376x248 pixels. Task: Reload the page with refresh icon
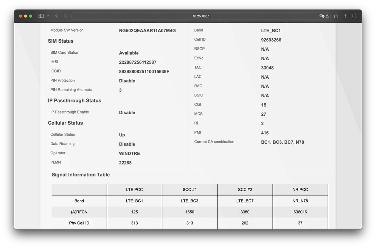(327, 16)
